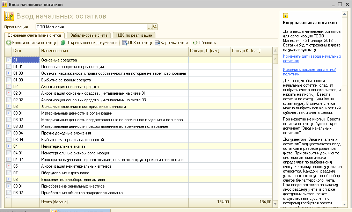
Task: Click the account icon of row 01.09
Action: [8, 80]
